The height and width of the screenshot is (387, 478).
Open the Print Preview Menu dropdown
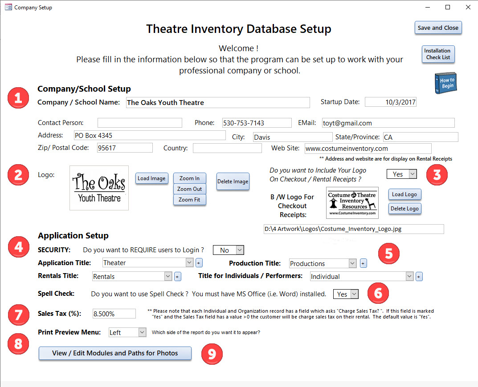[142, 332]
